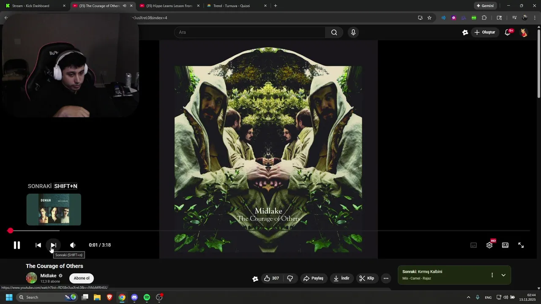
Task: Pause the video with the pause button
Action: pos(17,245)
